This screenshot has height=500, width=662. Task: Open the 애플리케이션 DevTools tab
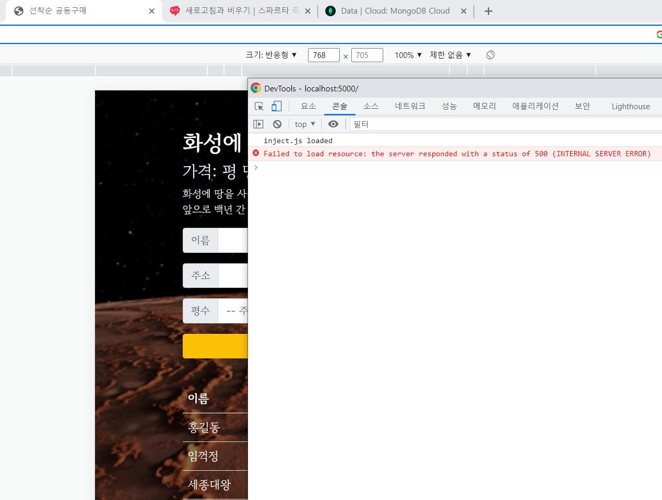pyautogui.click(x=536, y=106)
